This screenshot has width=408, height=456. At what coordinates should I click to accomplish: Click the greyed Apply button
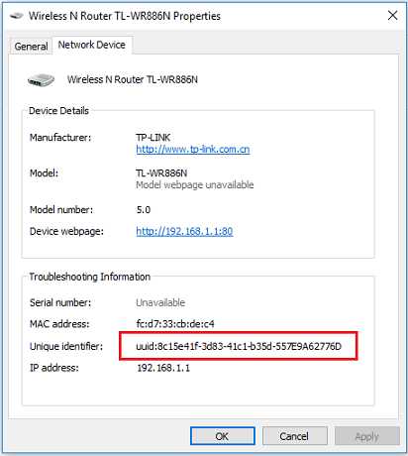(x=367, y=436)
